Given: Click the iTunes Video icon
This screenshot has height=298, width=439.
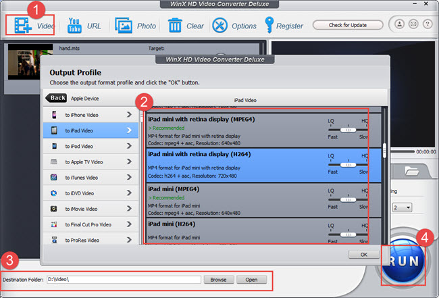Looking at the screenshot, I should click(54, 177).
